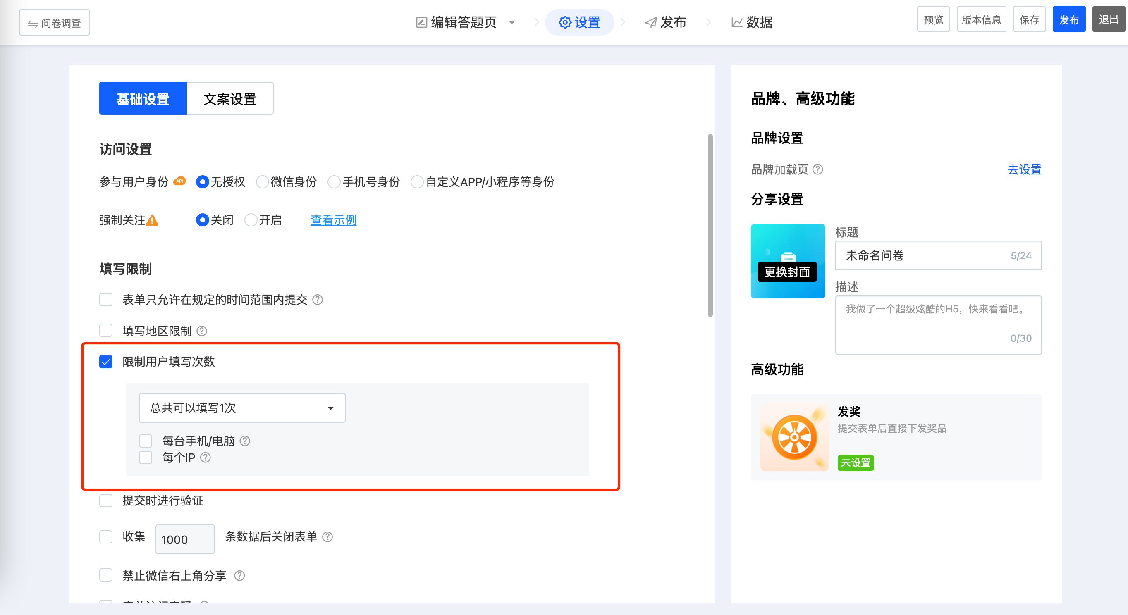Click the 发奖 prize wheel icon
1128x615 pixels.
point(794,437)
